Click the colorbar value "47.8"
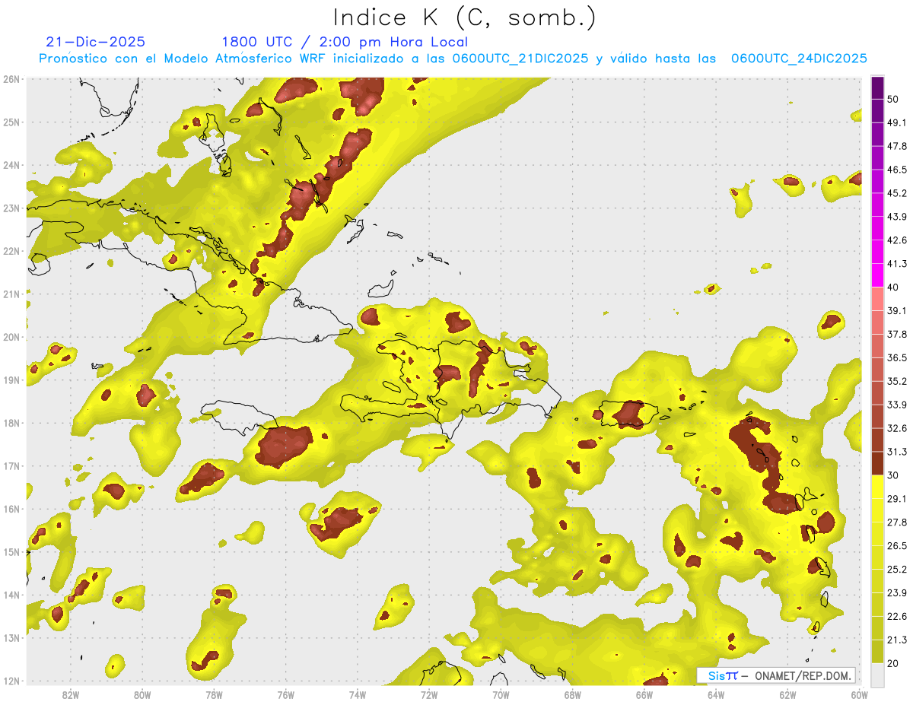The width and height of the screenshot is (913, 705). pos(896,146)
